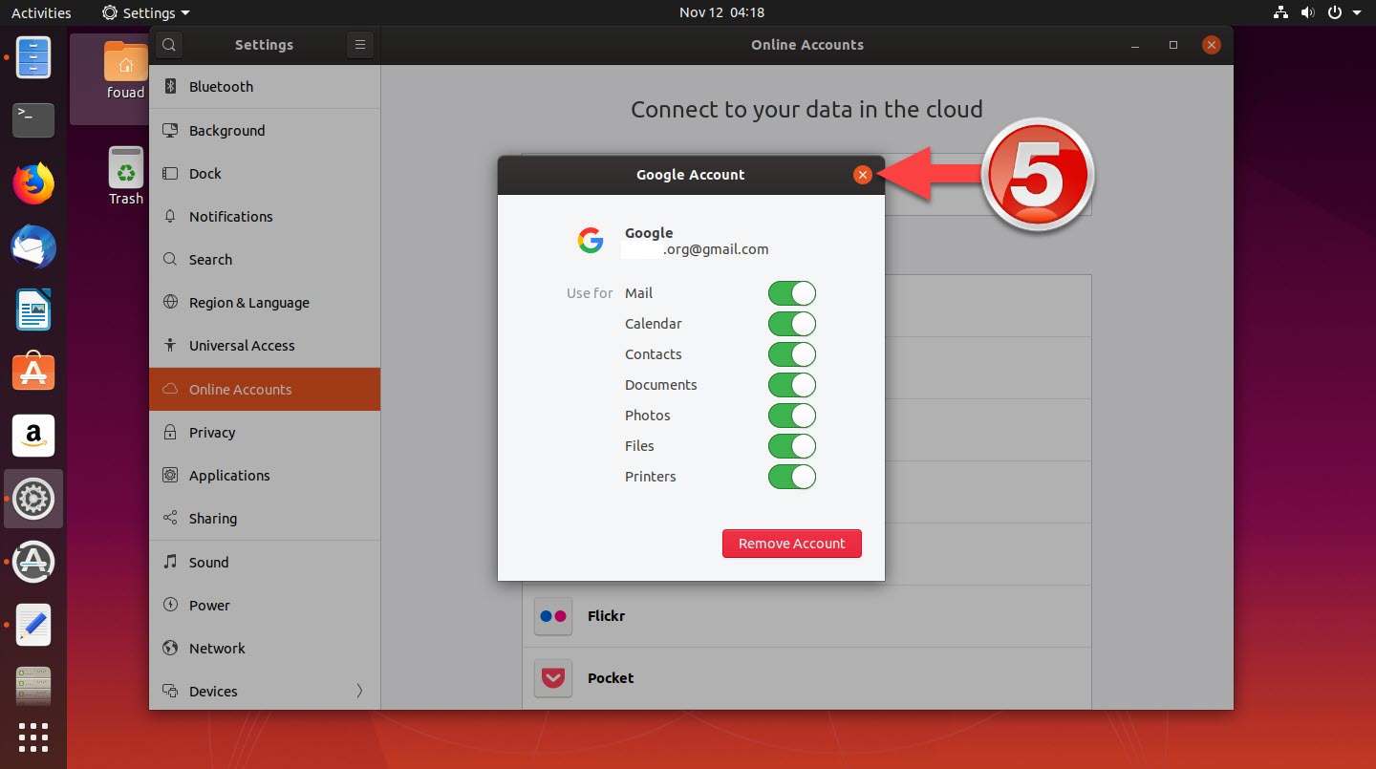1376x769 pixels.
Task: Open Software Updater from the dock
Action: (x=33, y=562)
